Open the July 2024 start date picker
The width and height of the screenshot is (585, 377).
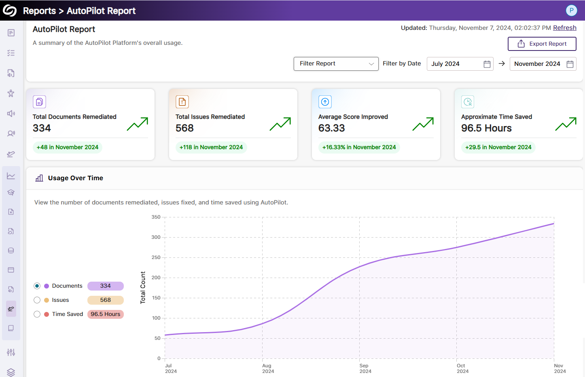point(460,64)
